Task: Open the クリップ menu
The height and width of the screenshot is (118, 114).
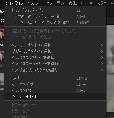Action: tap(33, 3)
